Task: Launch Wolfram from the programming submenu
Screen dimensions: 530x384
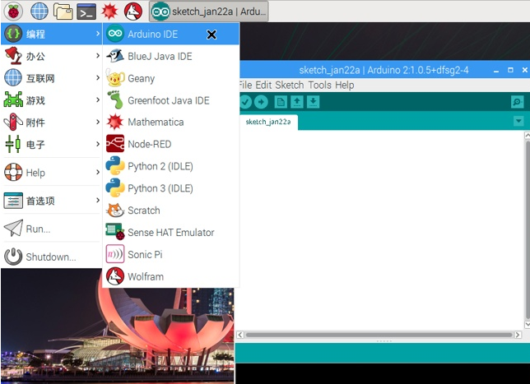Action: [171, 276]
